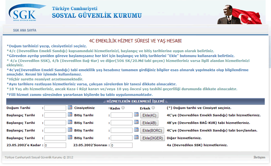Click the '4B'ye (Devredilen BAĞ-KUR) tabi hizmetleriniz.' text
This screenshot has height=166, width=271.
[x=208, y=123]
